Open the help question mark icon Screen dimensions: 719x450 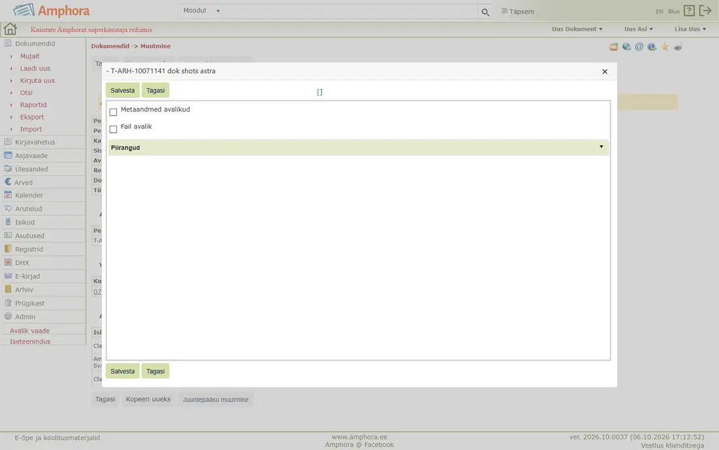click(689, 10)
